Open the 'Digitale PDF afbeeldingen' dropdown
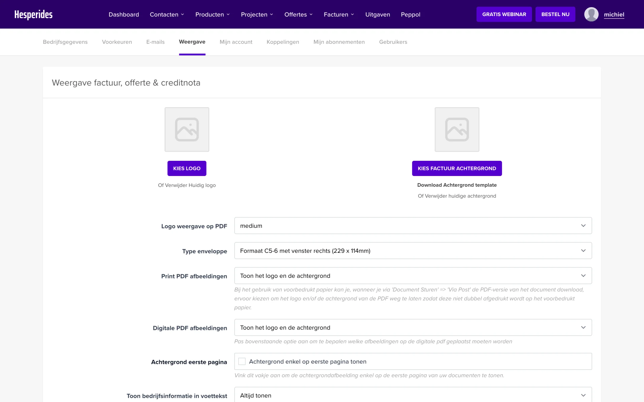 click(413, 328)
